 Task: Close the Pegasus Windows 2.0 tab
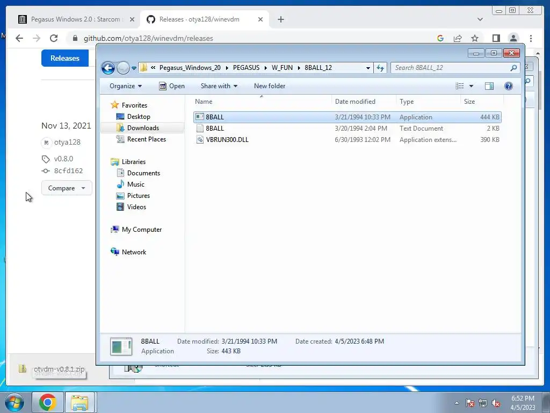coord(132,19)
